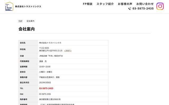169x105 pixels.
Task: Click header phone number 03-5875-2435
Action: [143, 8]
